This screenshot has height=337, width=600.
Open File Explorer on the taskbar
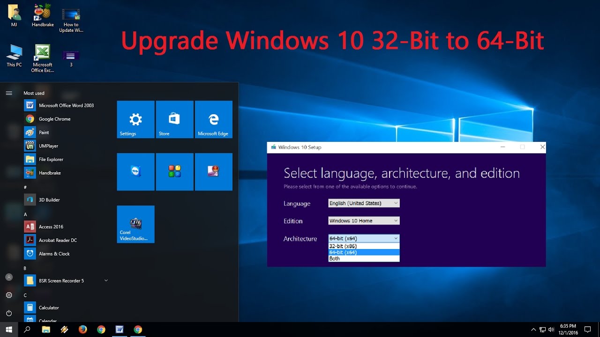pyautogui.click(x=46, y=330)
